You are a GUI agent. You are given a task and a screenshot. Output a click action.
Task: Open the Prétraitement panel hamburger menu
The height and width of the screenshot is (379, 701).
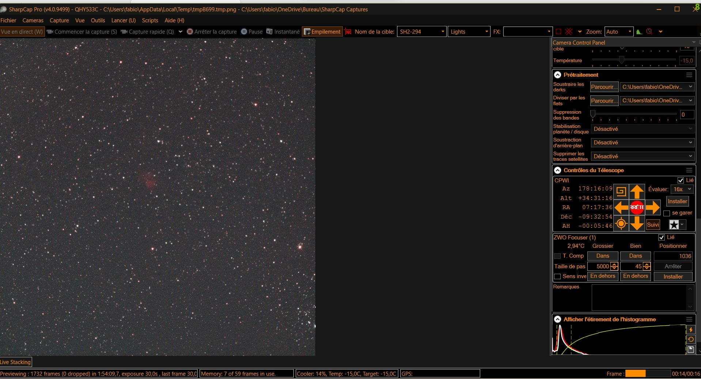click(x=689, y=75)
